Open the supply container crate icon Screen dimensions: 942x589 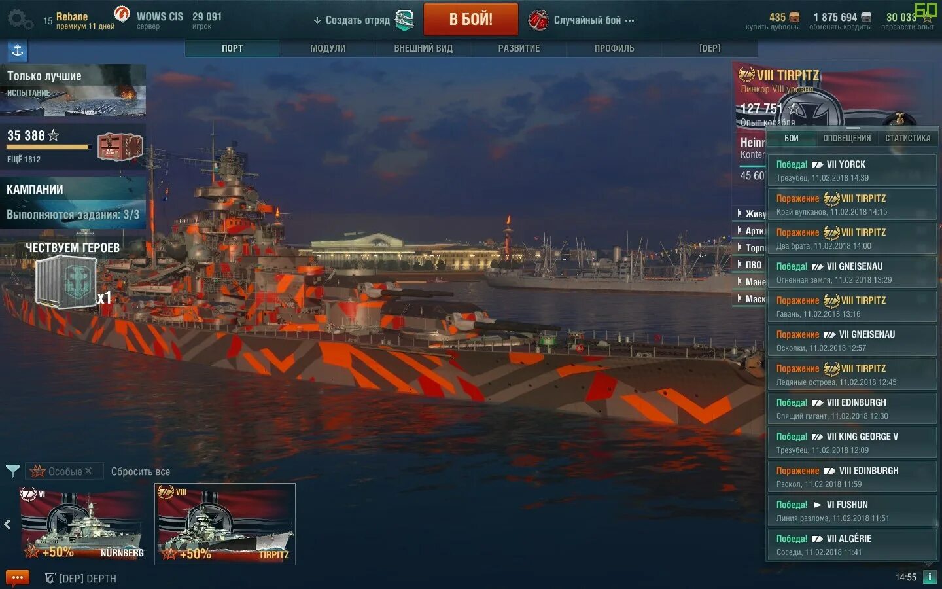pyautogui.click(x=120, y=146)
